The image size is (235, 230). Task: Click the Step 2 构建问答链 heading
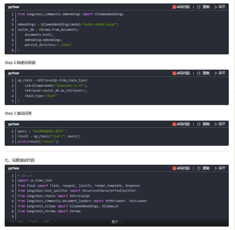20,63
